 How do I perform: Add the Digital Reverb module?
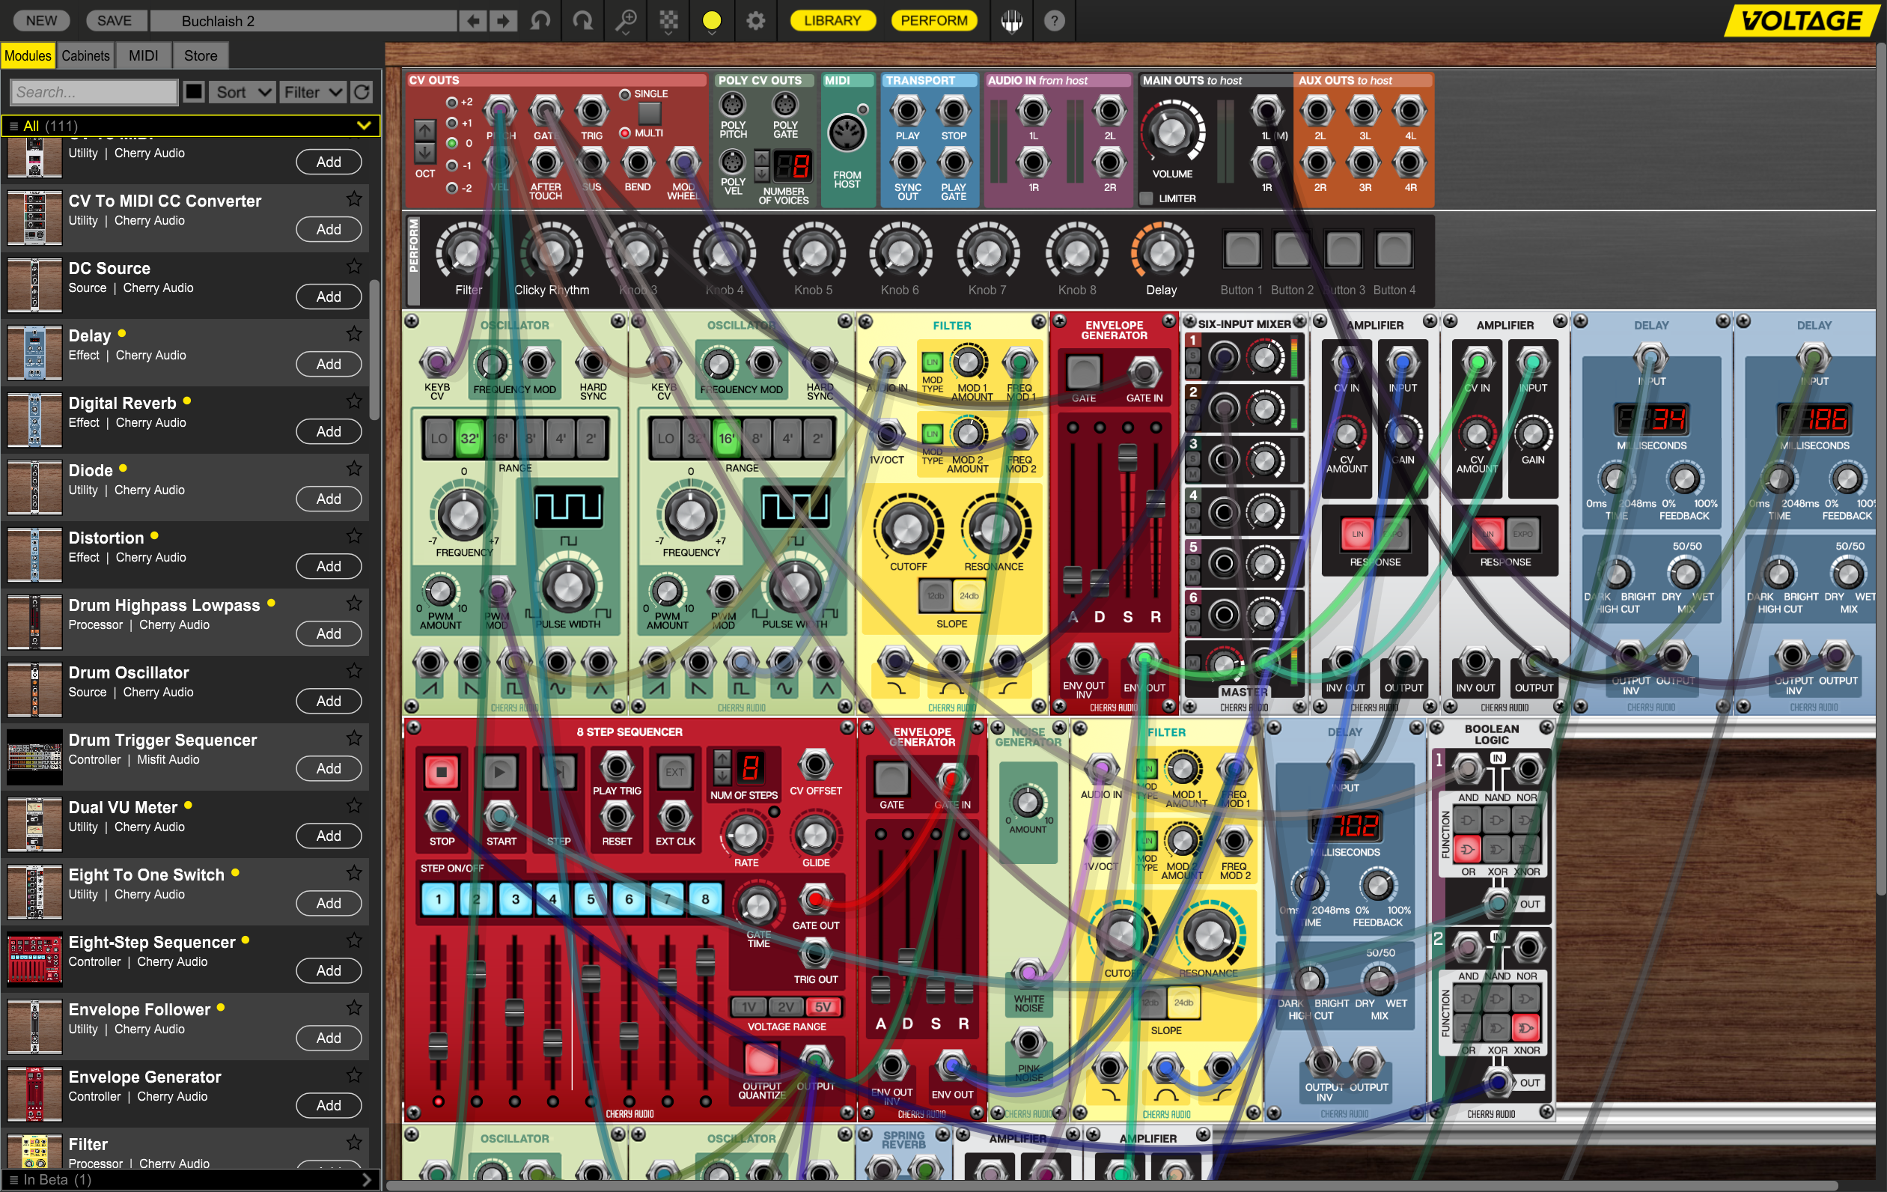pos(329,431)
